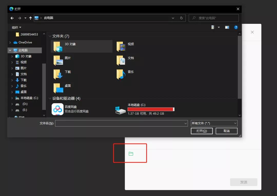Select 3D 对象 in the sidebar tree
The image size is (277, 196).
click(24, 56)
